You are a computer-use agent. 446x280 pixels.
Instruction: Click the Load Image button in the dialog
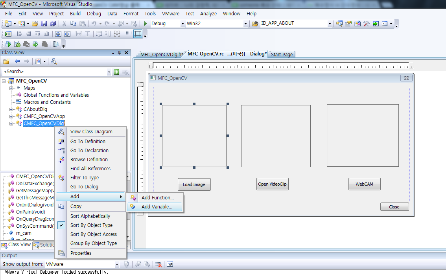[194, 184]
